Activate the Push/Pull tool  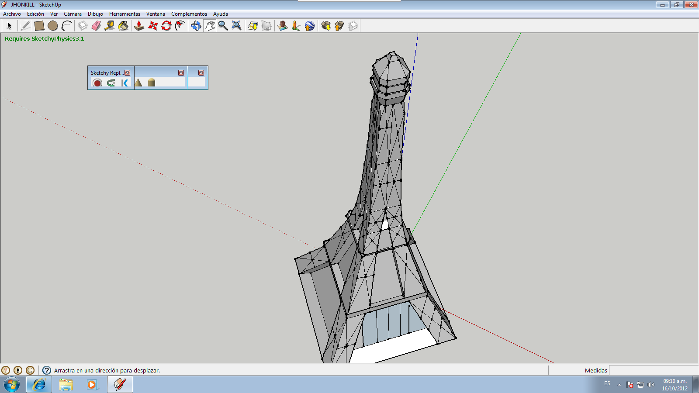pos(139,26)
